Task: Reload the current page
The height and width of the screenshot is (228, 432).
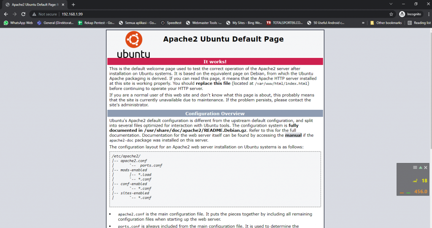Action: coord(23,14)
